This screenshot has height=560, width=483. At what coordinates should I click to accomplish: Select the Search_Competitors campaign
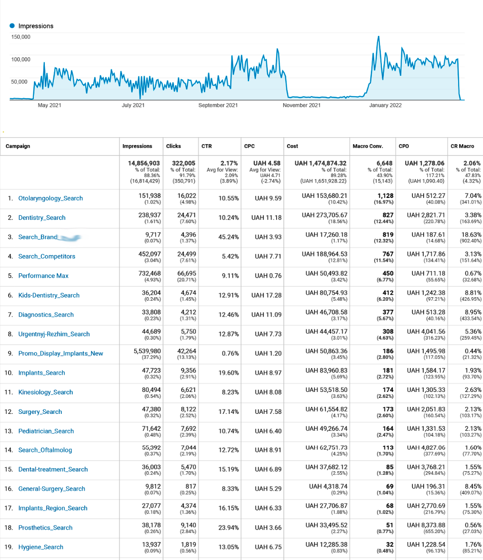point(47,256)
